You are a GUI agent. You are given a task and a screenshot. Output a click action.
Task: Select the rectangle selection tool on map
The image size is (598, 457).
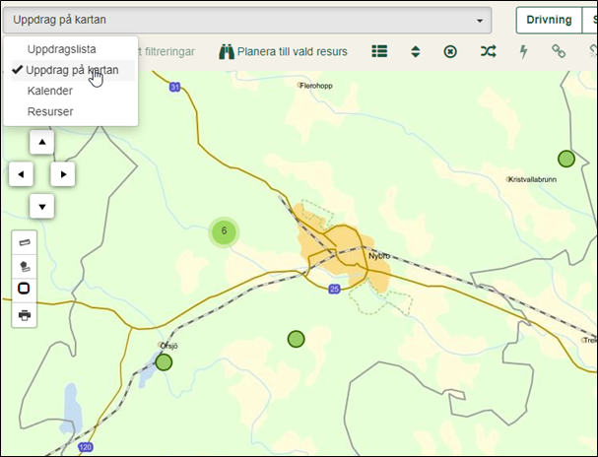[25, 290]
